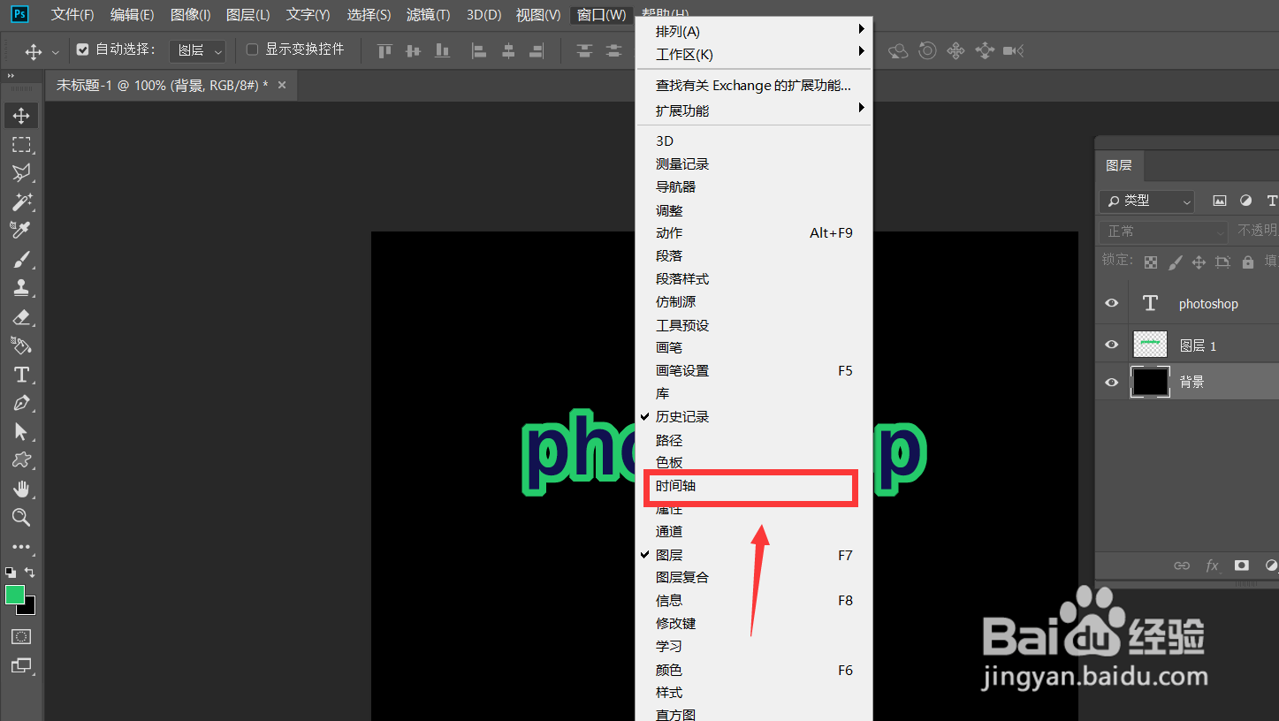Click the green foreground color swatch
The image size is (1279, 721).
pos(15,596)
